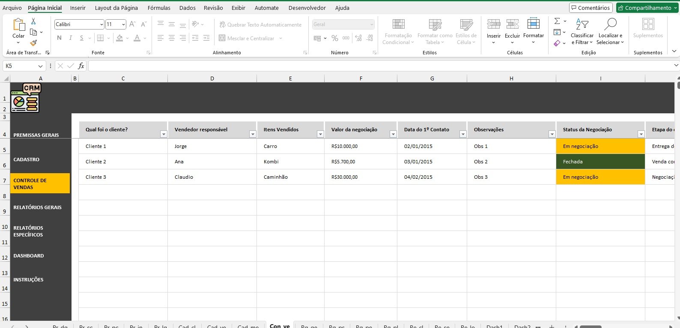Click the AutoSum sigma icon
Screen dimensions: 680x328
coord(557,21)
